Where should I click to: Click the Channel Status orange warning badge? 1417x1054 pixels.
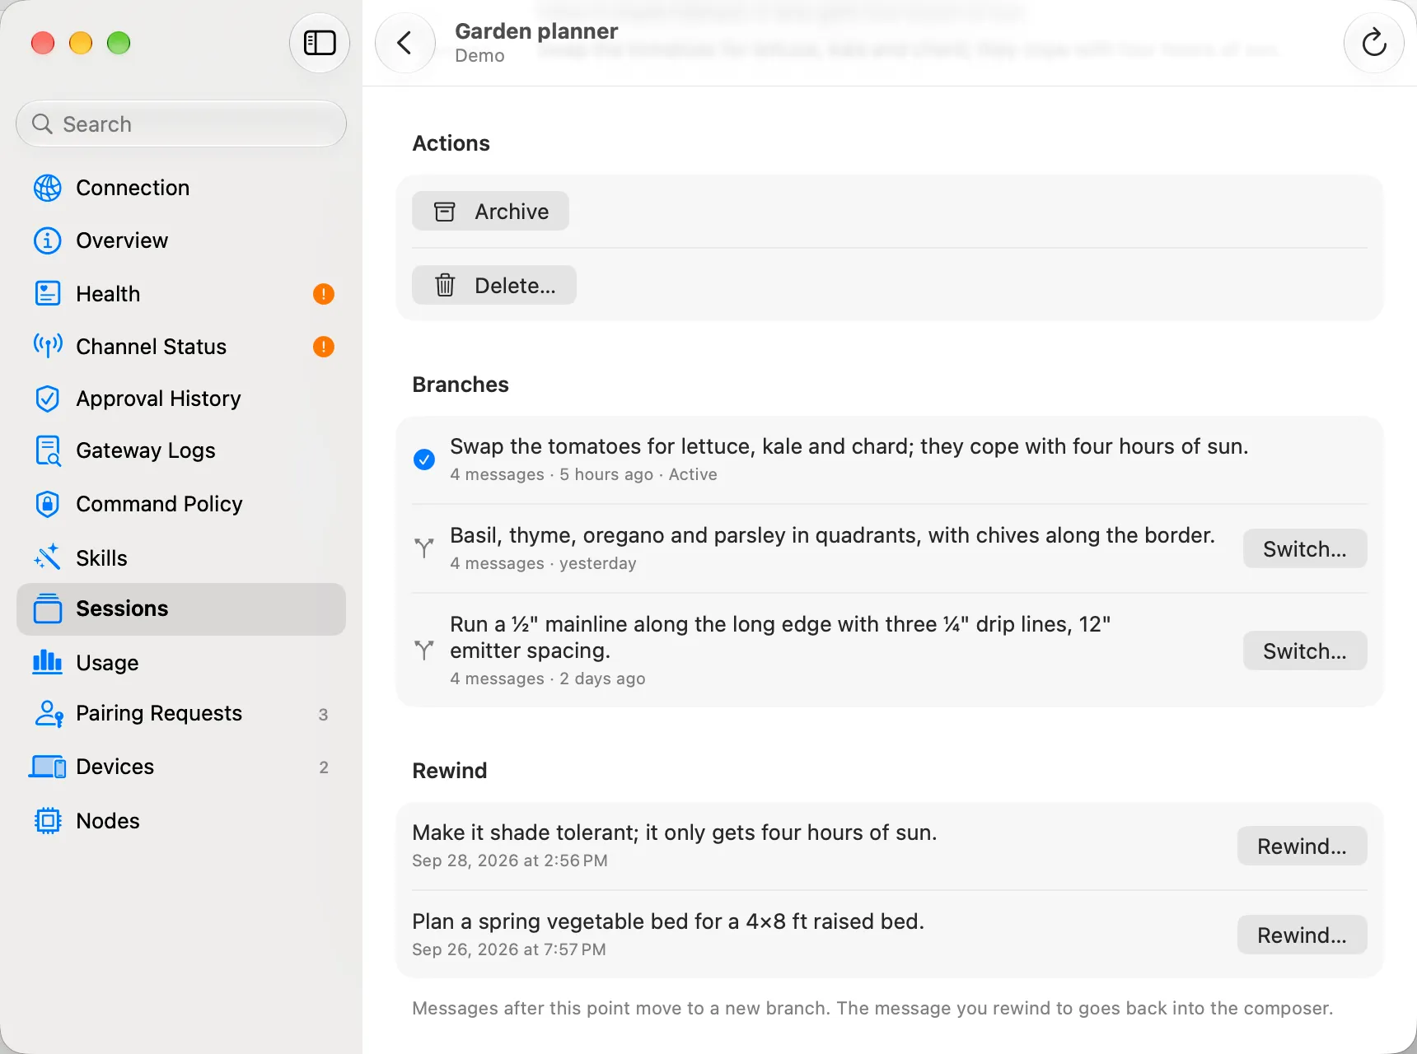coord(324,347)
